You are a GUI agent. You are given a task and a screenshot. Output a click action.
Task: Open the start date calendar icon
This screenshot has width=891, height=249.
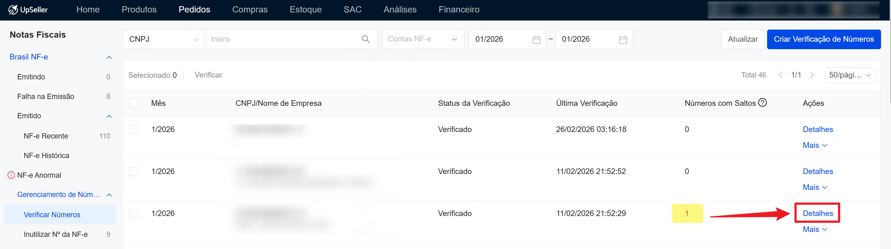click(536, 40)
